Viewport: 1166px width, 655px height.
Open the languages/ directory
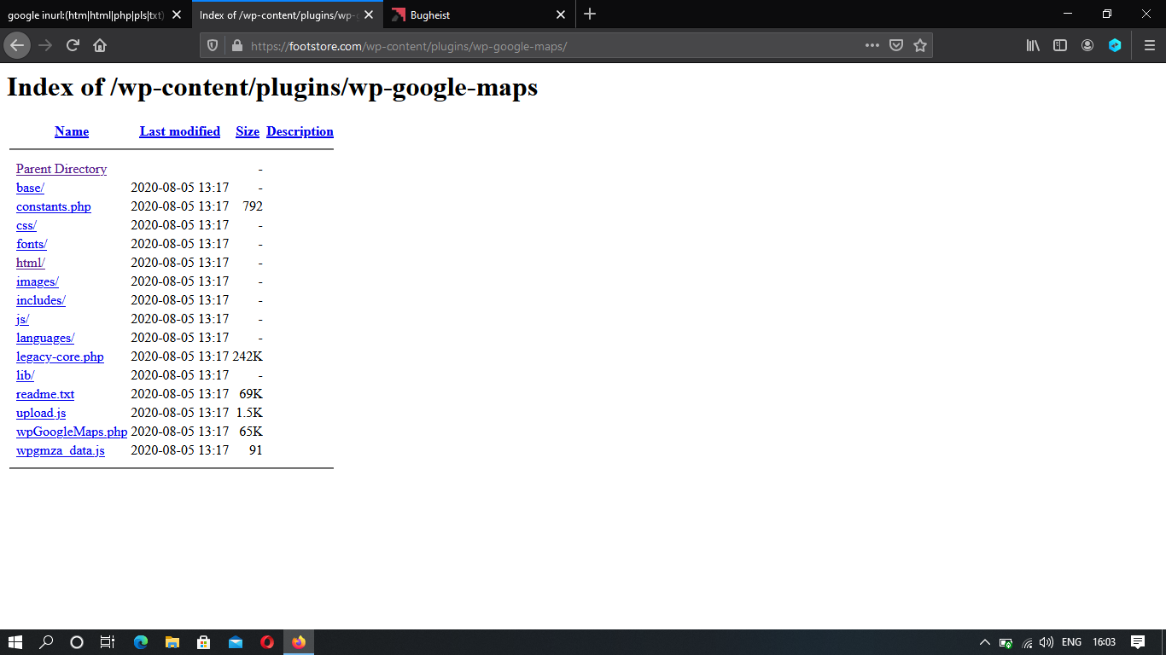(x=45, y=338)
